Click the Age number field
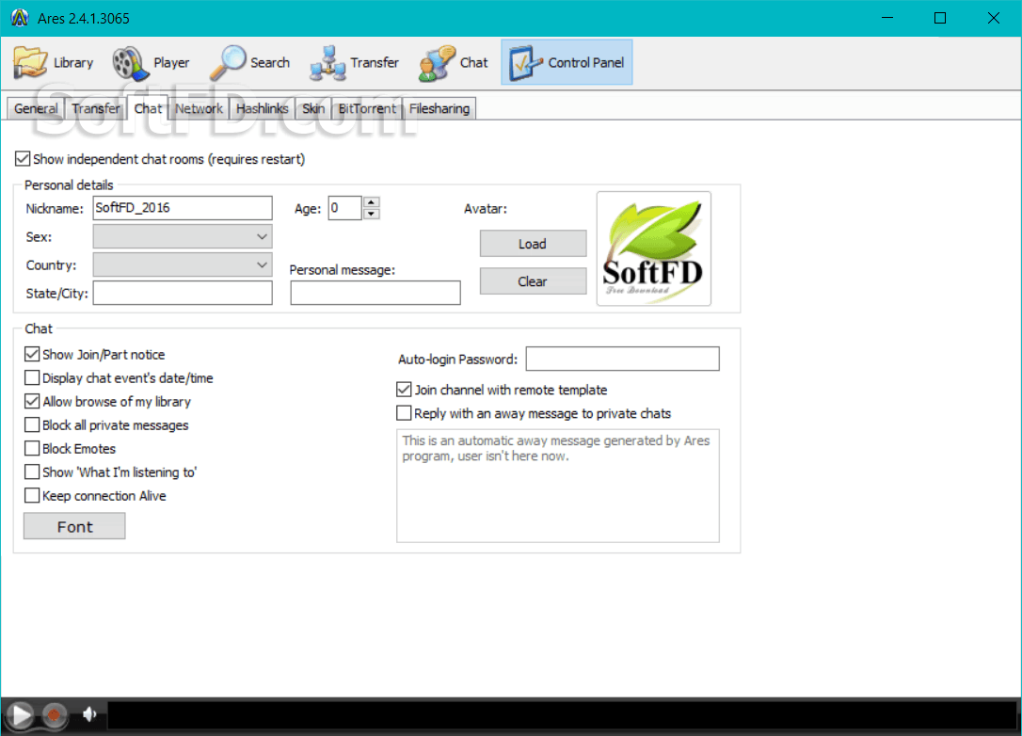This screenshot has height=736, width=1022. click(x=344, y=208)
